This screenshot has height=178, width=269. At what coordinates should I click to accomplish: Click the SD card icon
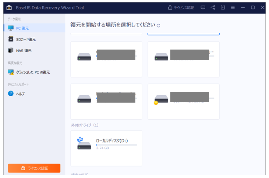click(x=10, y=39)
